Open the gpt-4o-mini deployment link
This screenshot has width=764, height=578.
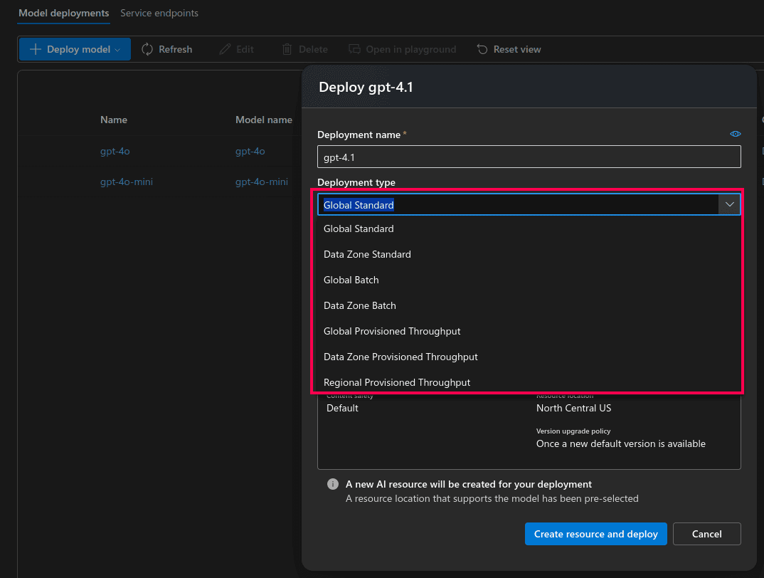tap(127, 182)
